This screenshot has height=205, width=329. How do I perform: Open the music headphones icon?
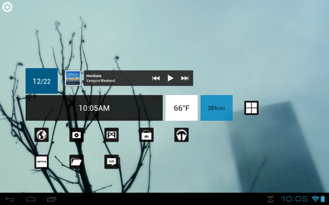181,135
